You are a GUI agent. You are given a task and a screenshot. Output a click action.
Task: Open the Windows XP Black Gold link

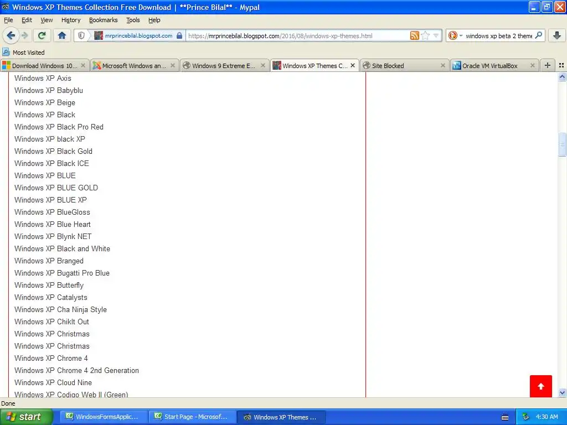(x=53, y=152)
